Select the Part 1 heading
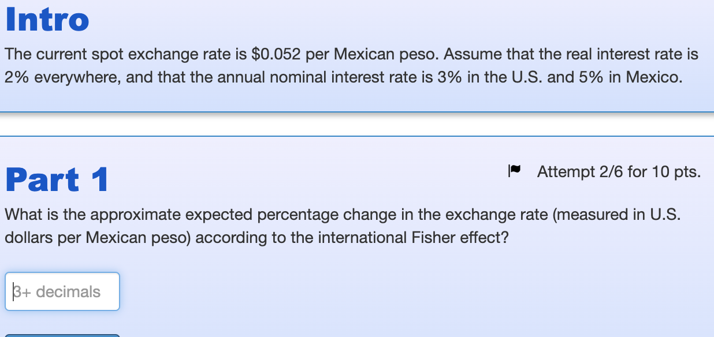Viewport: 714px width, 337px height. coord(55,179)
